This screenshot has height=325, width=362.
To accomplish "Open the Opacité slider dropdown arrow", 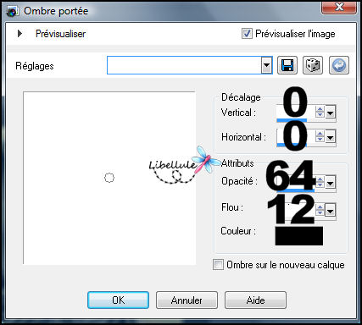I will click(330, 184).
